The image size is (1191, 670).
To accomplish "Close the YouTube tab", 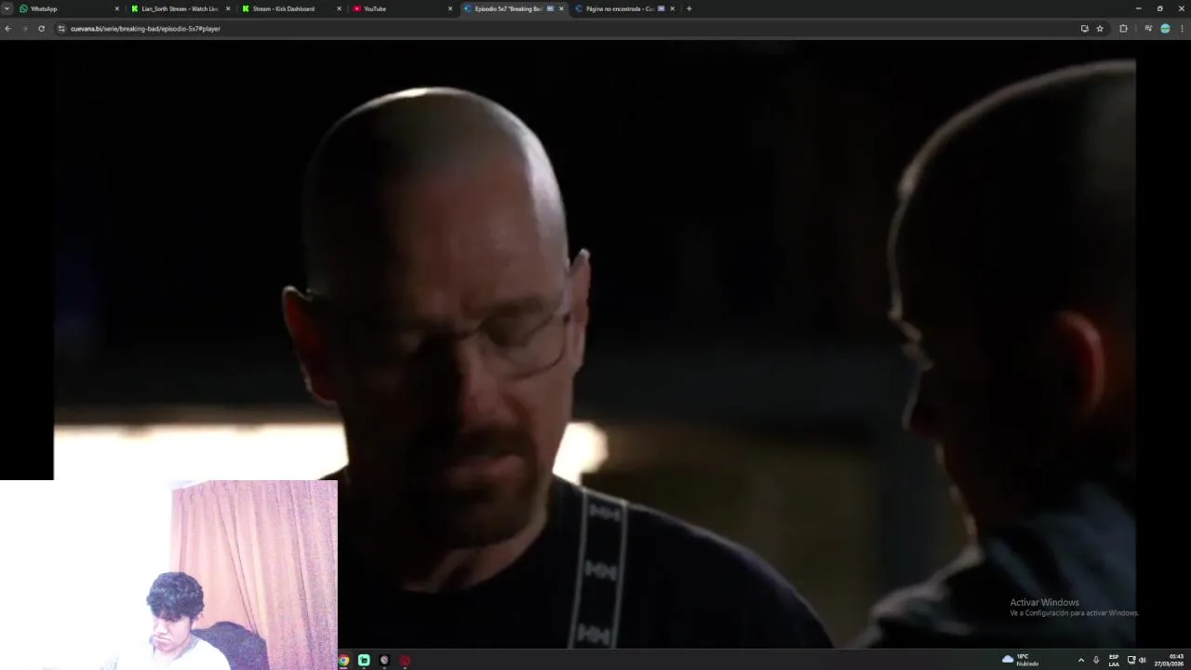I will [x=450, y=8].
